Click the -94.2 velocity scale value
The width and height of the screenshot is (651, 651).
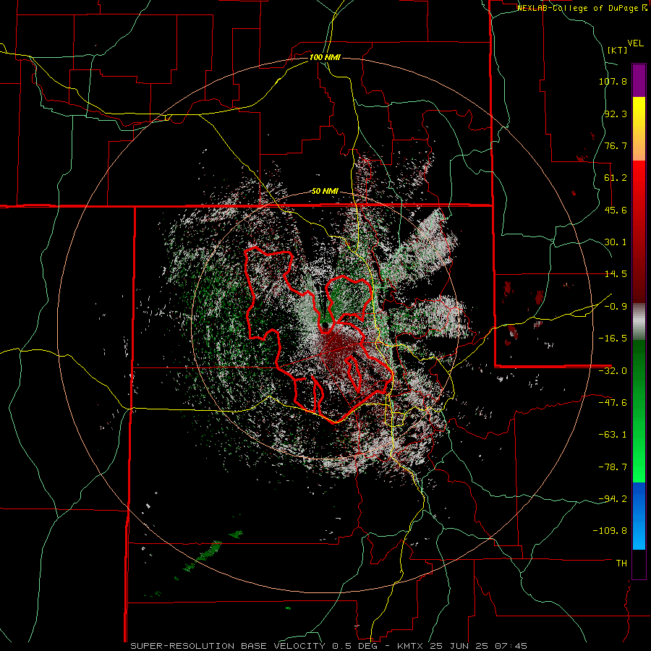613,499
